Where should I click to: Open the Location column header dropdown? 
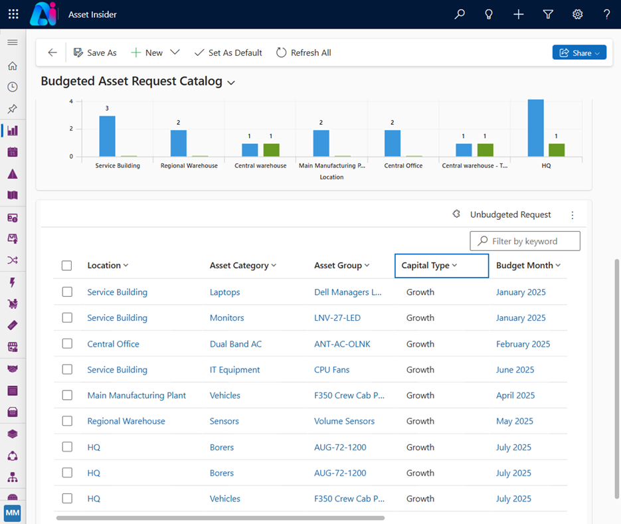(108, 266)
